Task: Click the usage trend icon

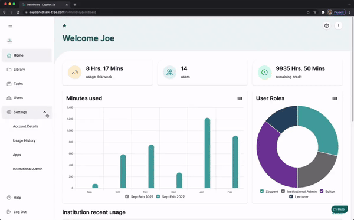Action: point(75,73)
